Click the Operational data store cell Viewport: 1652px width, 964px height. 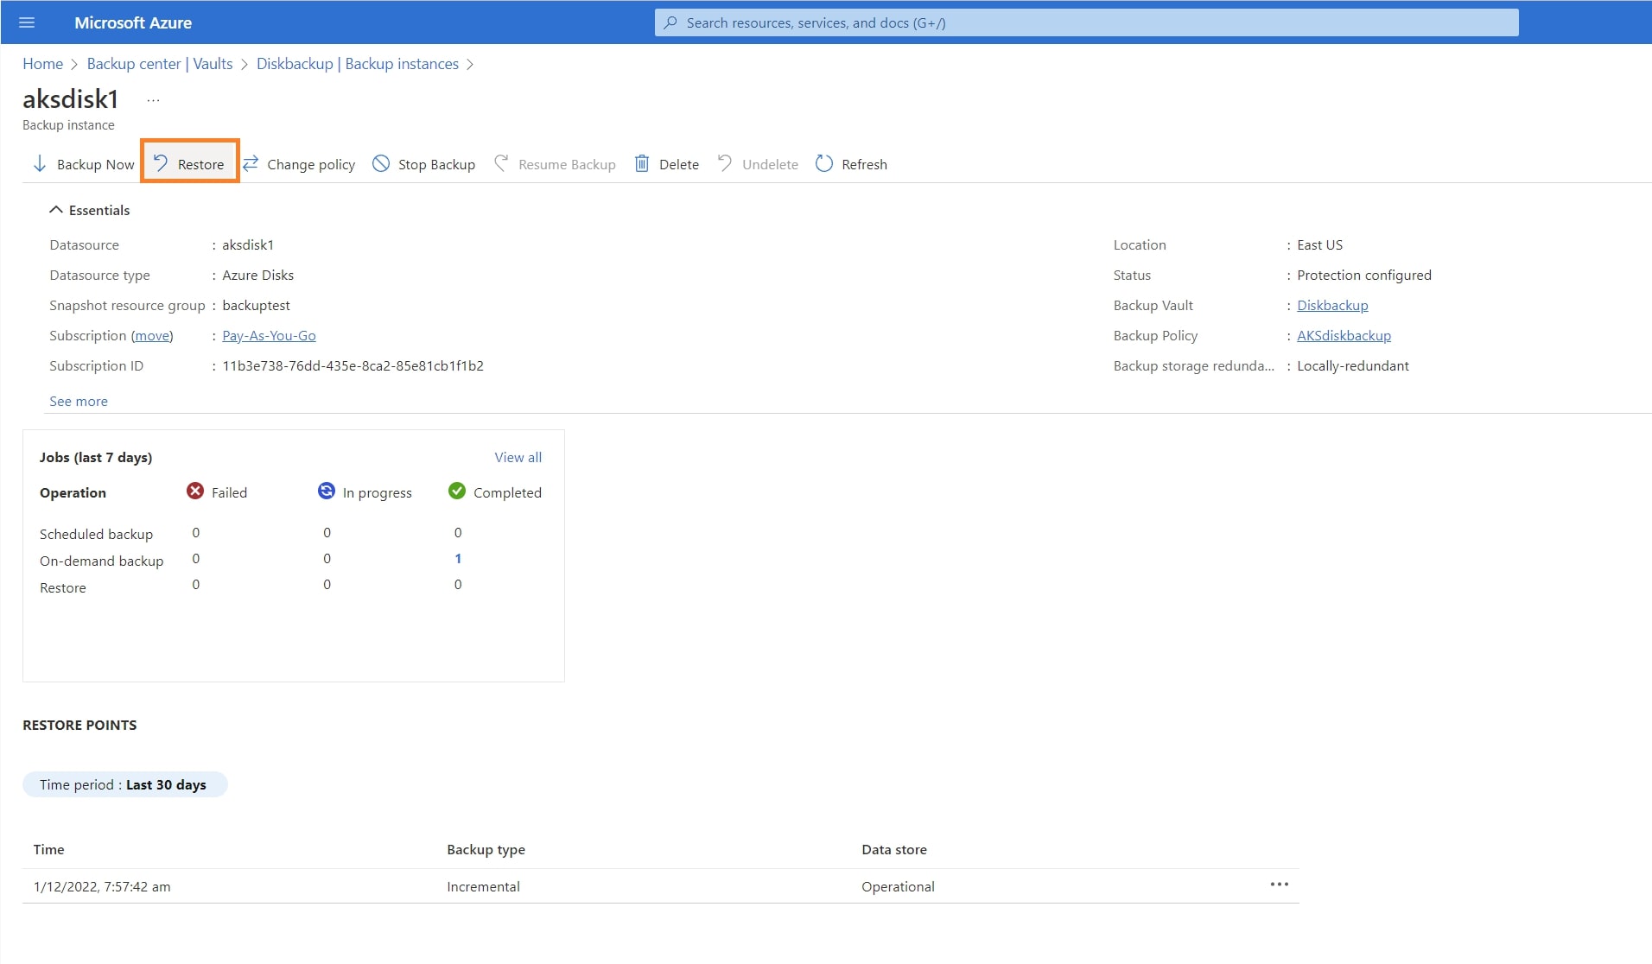(x=898, y=886)
